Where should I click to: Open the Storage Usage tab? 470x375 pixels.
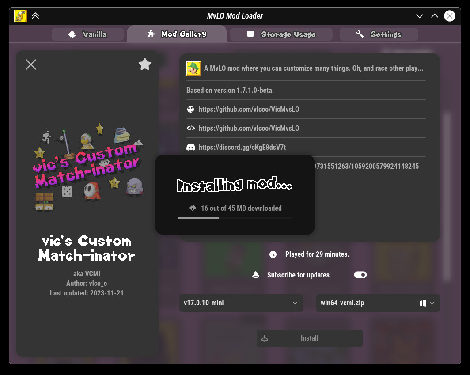(281, 34)
